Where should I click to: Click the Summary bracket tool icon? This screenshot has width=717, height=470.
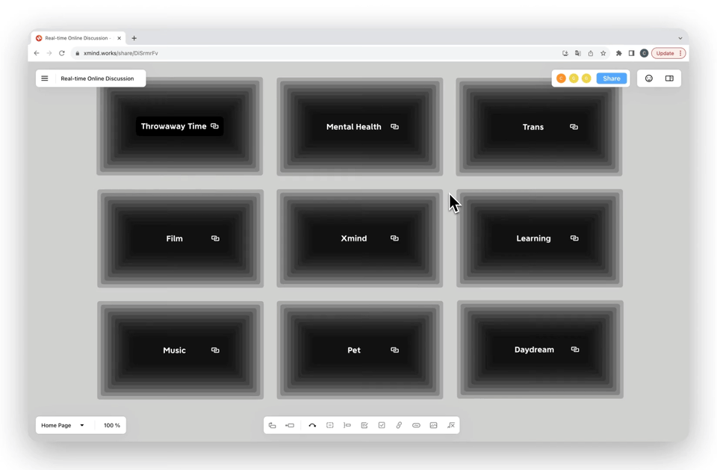tap(347, 425)
